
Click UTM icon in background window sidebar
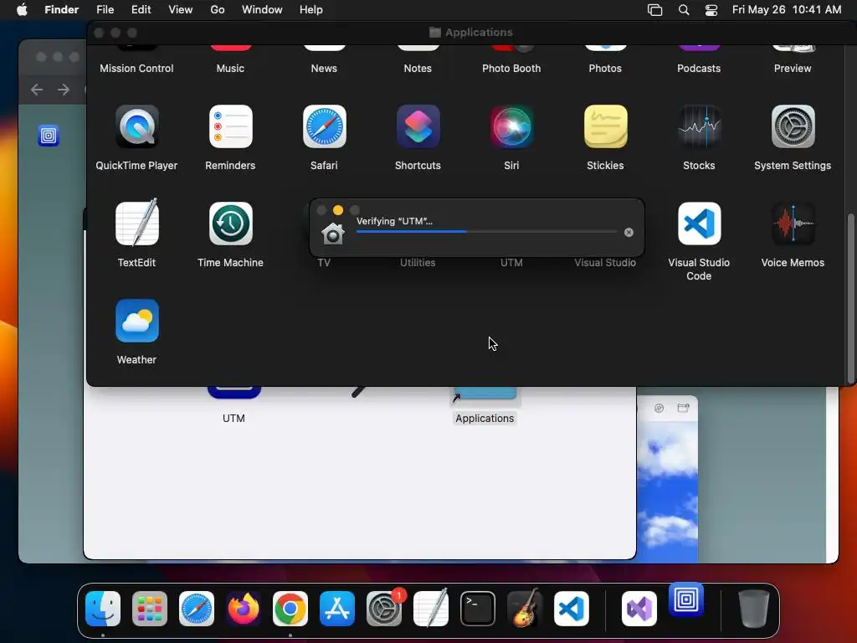[x=49, y=135]
